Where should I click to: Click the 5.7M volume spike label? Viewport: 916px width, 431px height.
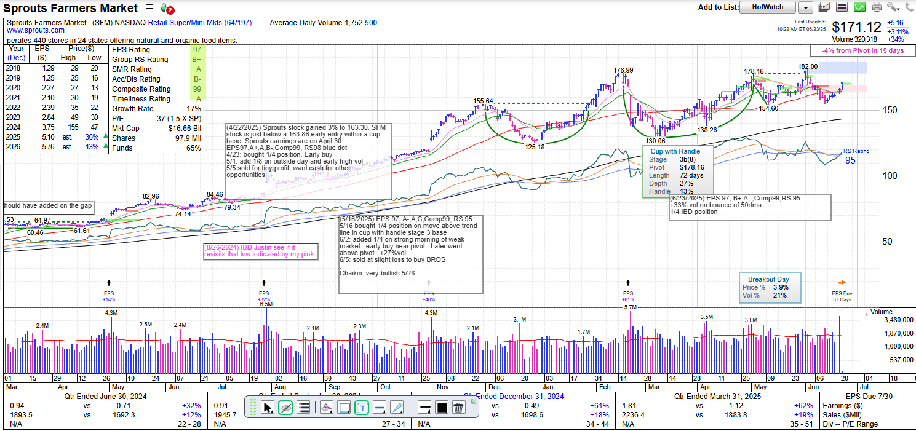630,307
